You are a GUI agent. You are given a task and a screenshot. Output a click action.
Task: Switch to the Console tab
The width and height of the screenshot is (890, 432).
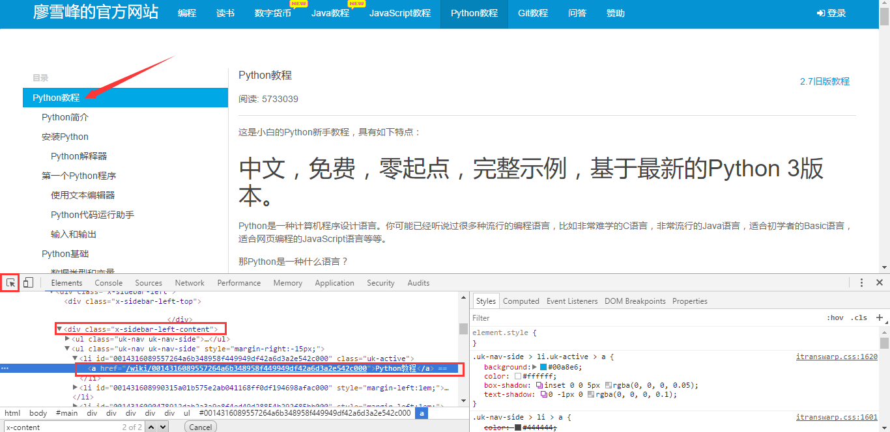(108, 283)
